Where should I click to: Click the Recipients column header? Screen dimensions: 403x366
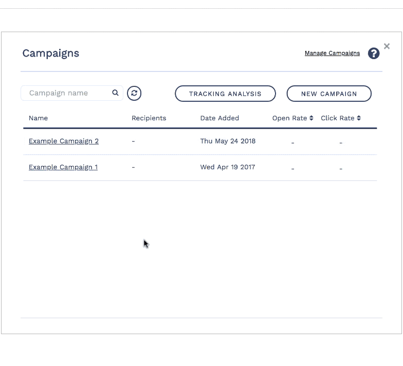click(x=149, y=118)
